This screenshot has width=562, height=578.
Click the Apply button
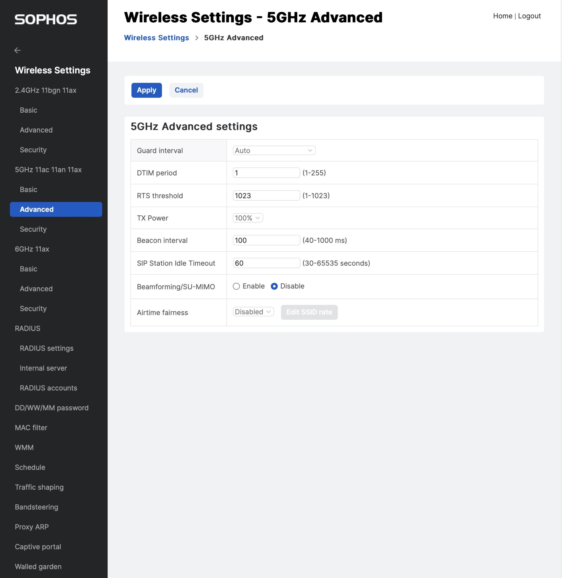coord(146,90)
